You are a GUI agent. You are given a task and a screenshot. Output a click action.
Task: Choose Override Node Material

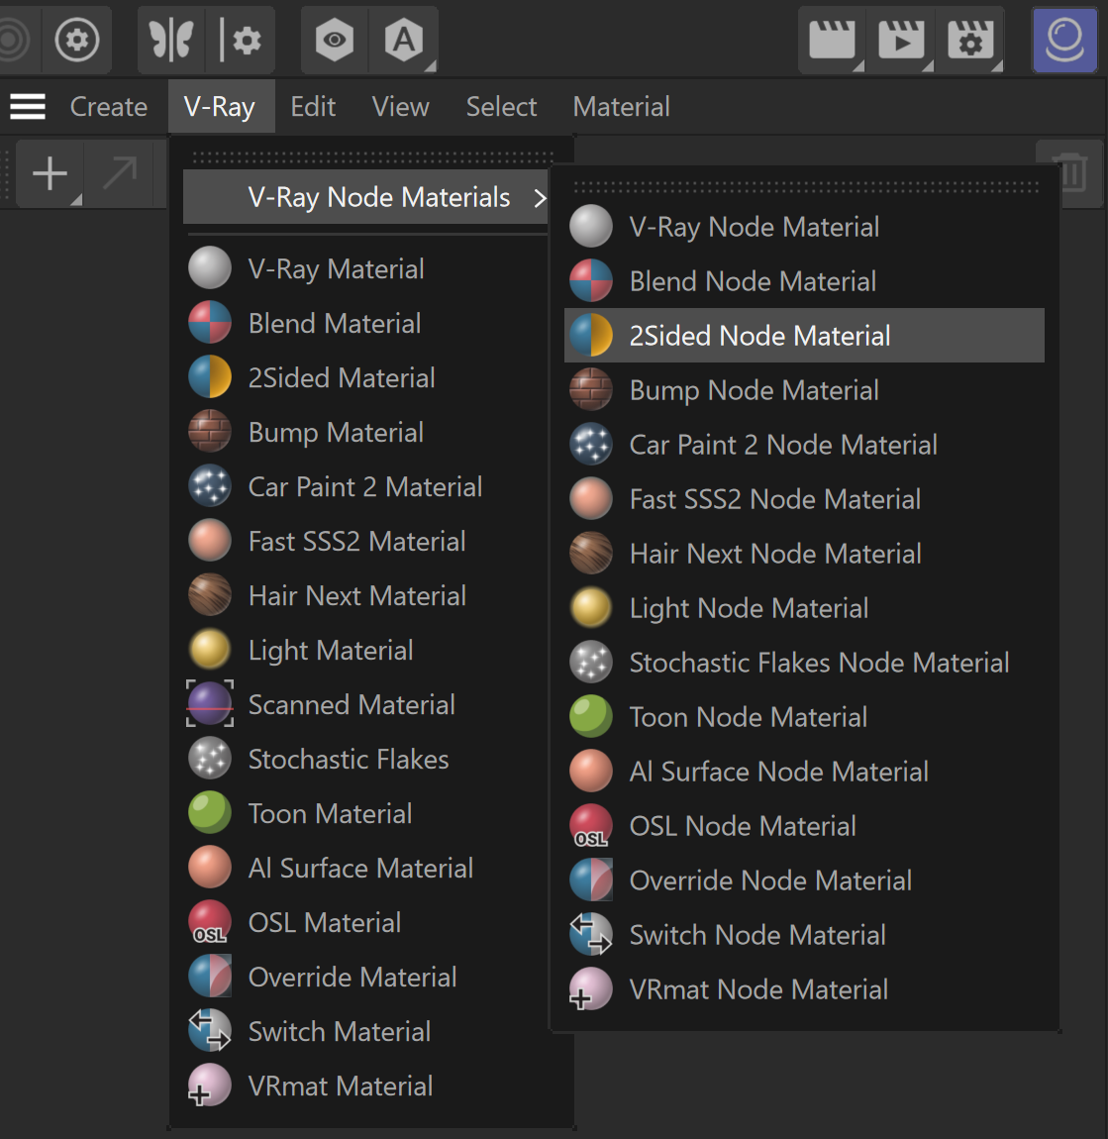804,880
